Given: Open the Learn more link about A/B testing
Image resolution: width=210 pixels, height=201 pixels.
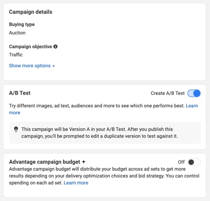Looking at the screenshot, I should click(x=192, y=106).
